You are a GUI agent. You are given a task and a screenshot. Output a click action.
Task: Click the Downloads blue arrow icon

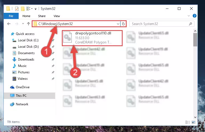14,59
